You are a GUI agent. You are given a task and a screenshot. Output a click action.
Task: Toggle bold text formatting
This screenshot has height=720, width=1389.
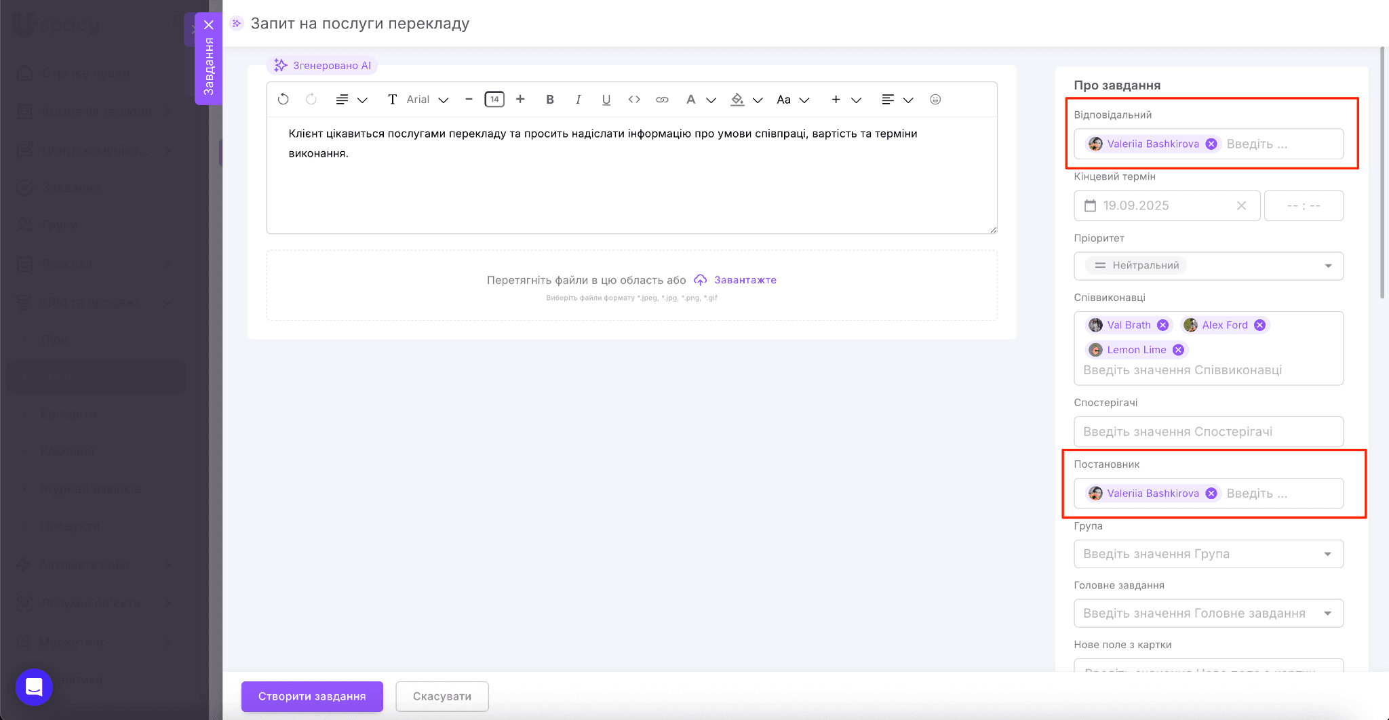tap(550, 100)
